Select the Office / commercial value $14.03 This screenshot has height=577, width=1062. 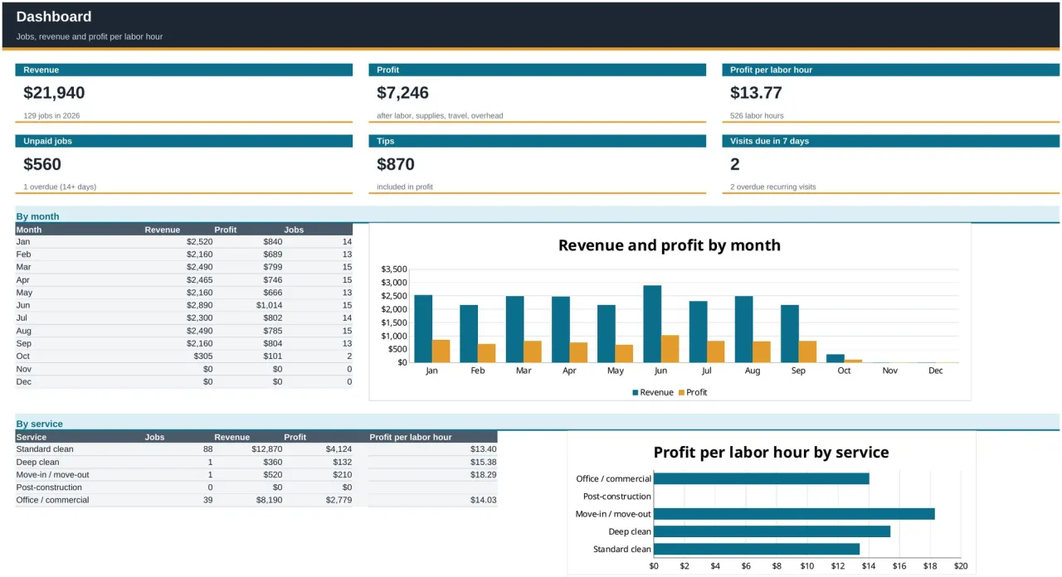point(483,500)
